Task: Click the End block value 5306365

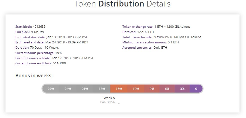Action: tap(38, 32)
